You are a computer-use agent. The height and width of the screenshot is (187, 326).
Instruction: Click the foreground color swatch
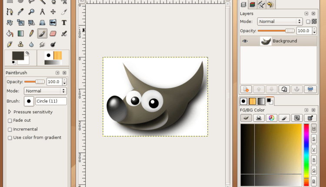(18, 56)
